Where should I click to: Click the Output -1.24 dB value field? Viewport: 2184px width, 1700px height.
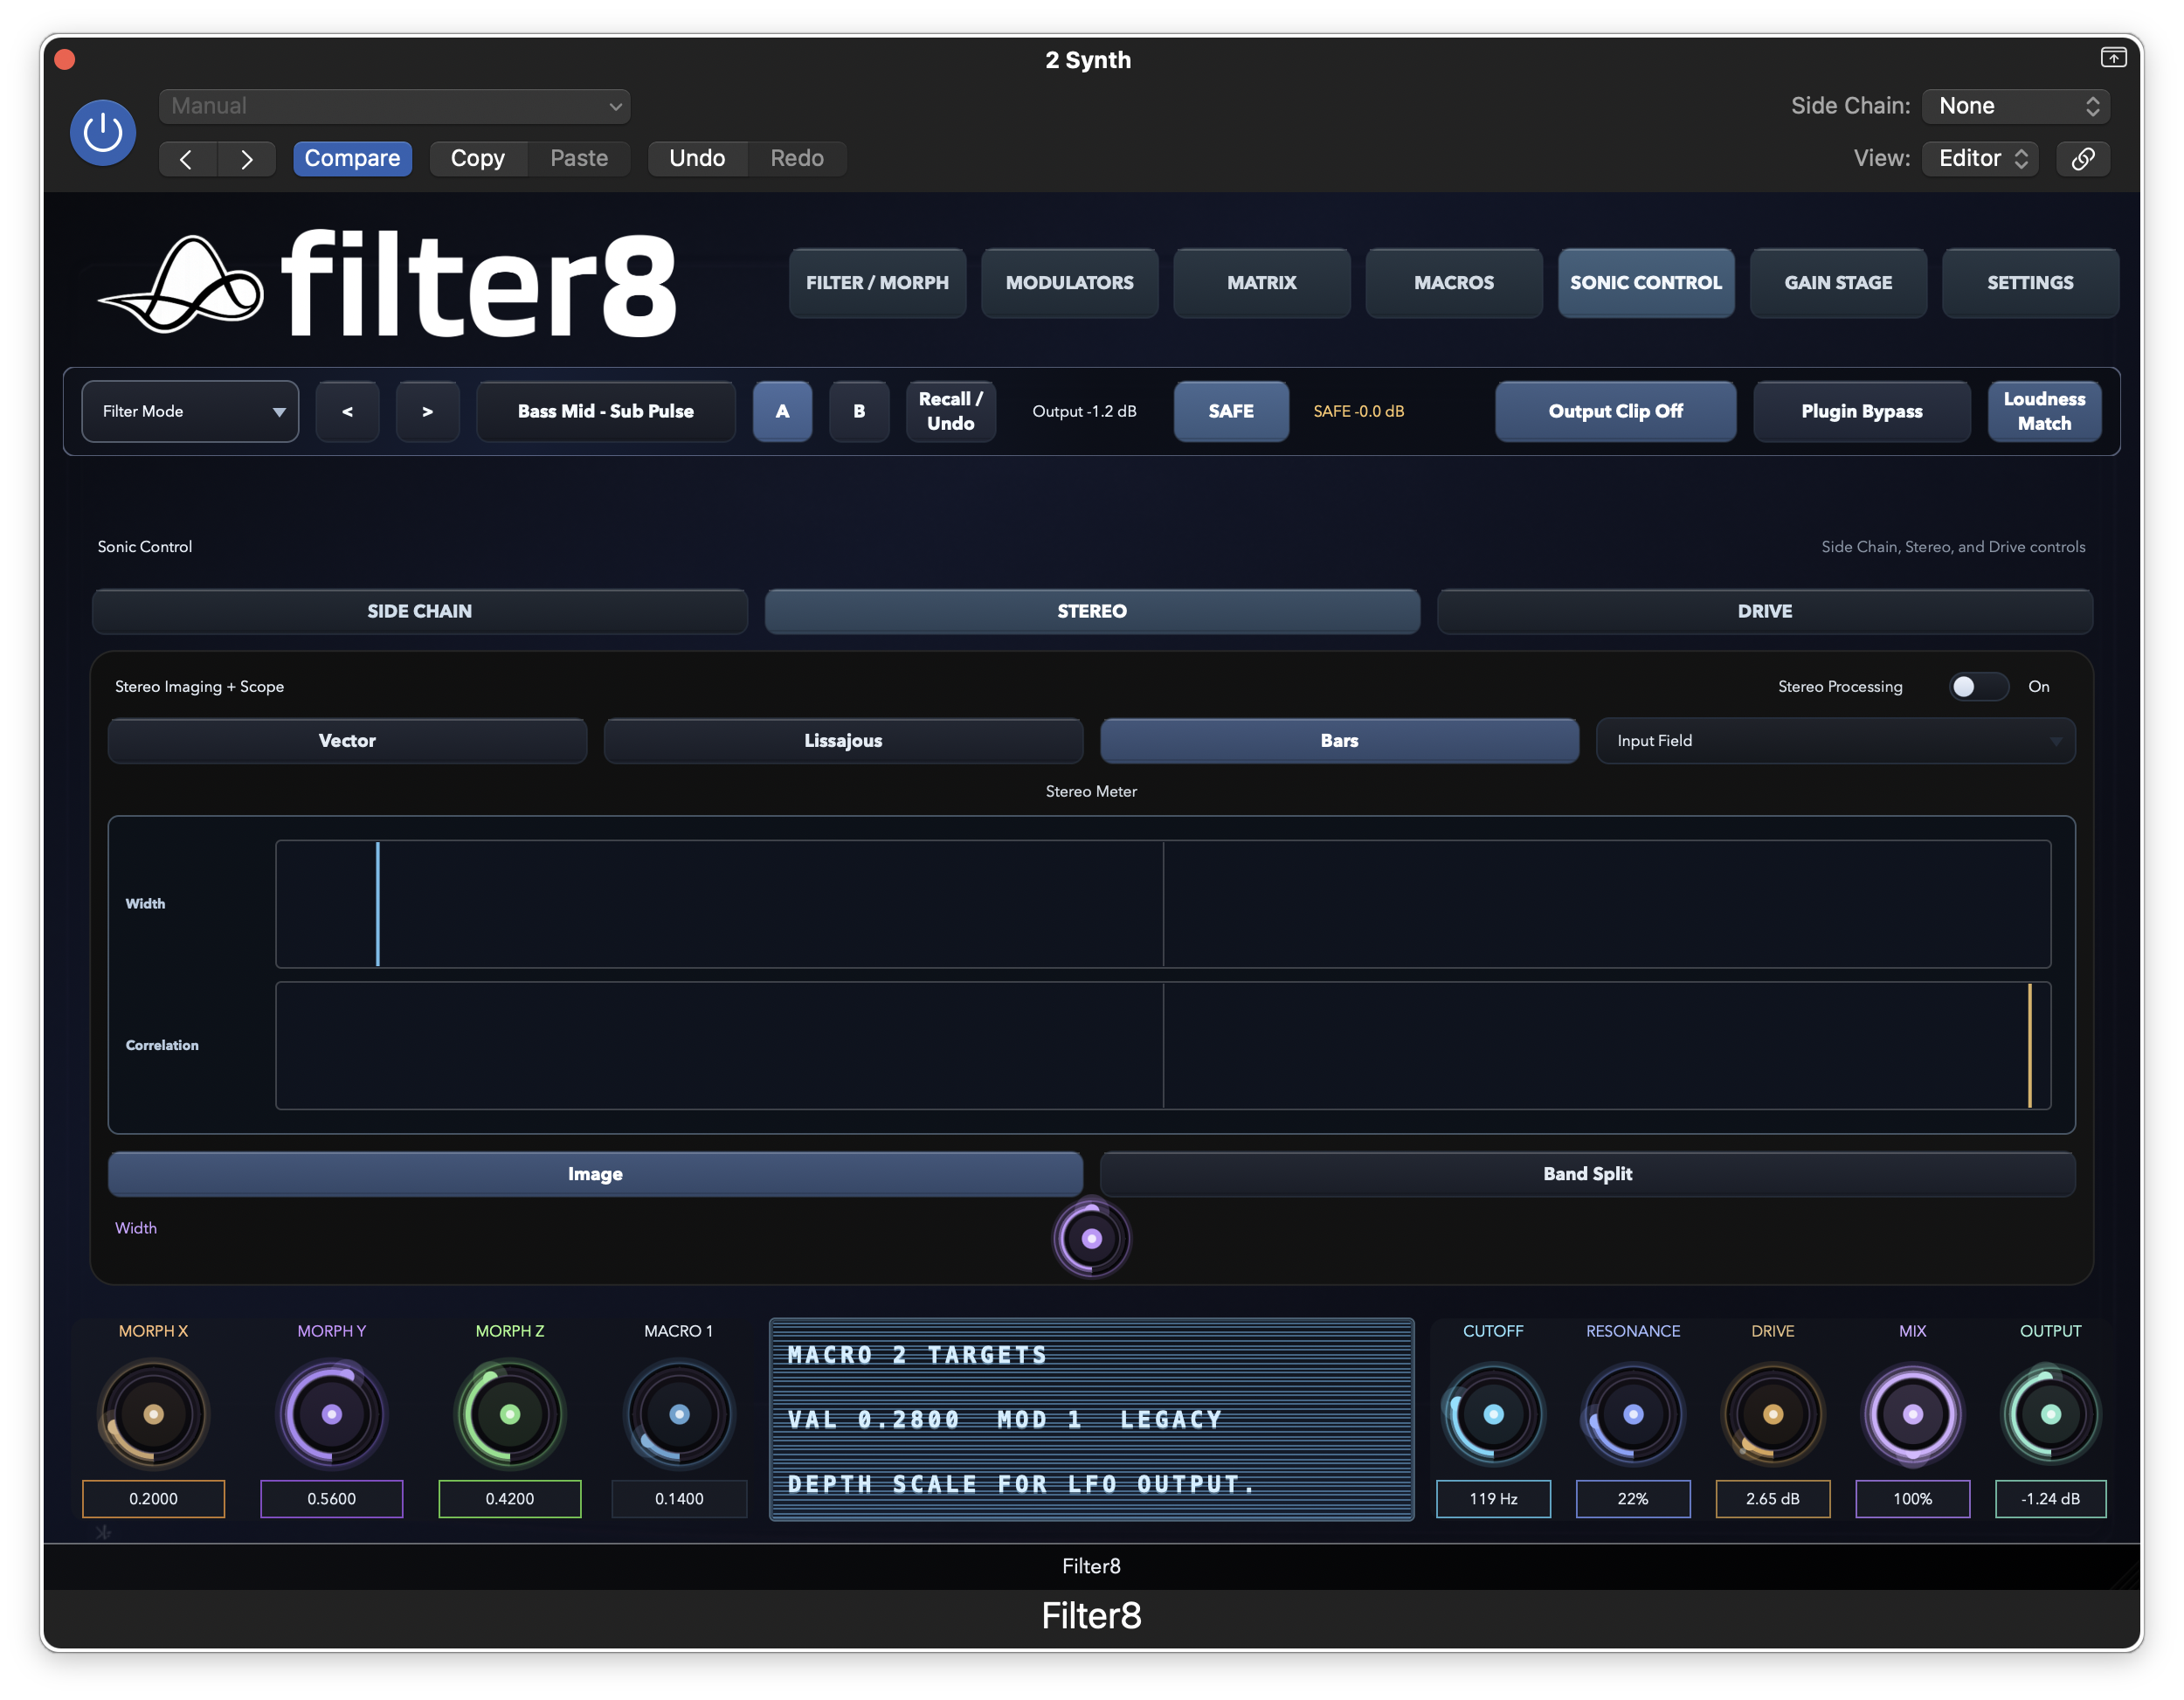click(x=2050, y=1499)
